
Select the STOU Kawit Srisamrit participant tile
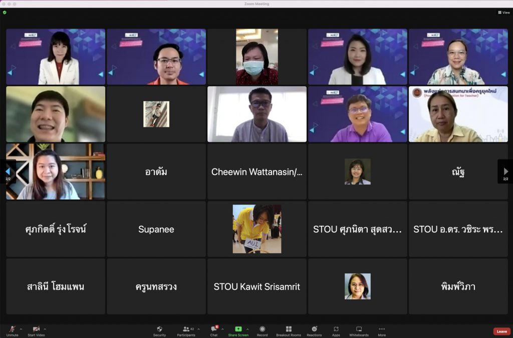click(256, 286)
